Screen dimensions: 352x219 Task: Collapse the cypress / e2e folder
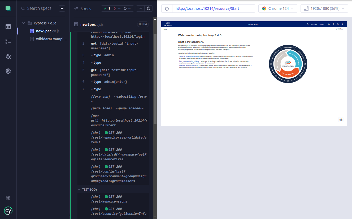[x=23, y=23]
